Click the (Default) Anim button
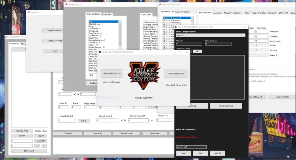 (22, 131)
